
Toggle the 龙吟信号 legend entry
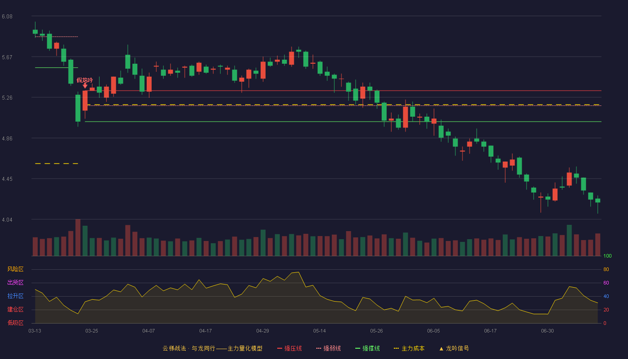click(454, 348)
